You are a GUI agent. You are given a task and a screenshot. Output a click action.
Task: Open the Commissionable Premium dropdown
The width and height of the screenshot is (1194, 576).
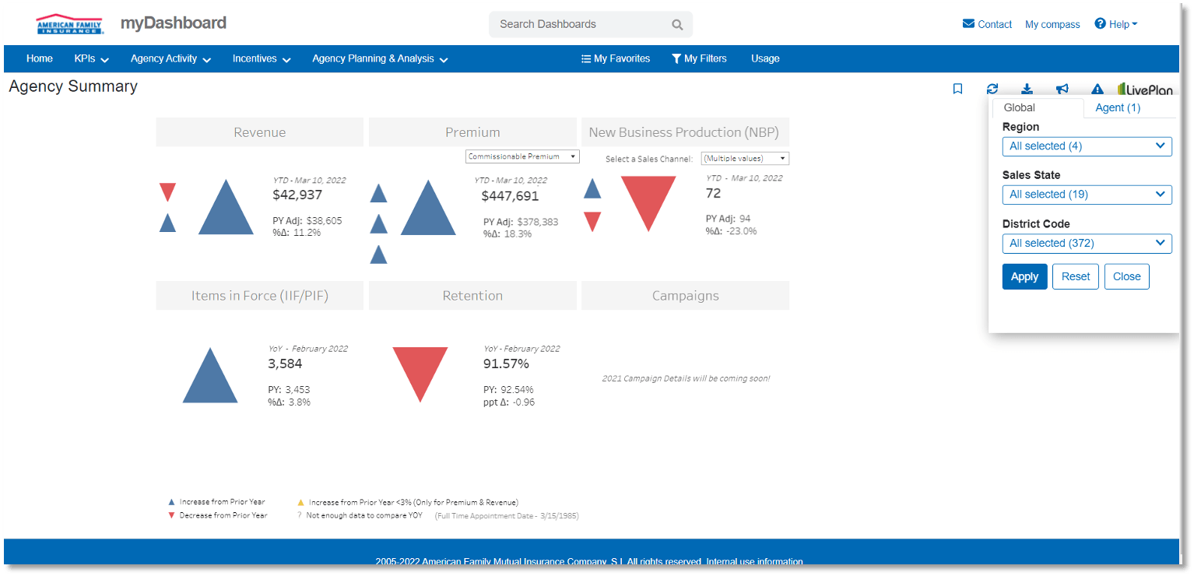(x=522, y=156)
